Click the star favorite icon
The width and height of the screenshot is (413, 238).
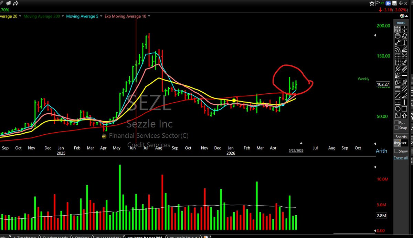point(372,3)
